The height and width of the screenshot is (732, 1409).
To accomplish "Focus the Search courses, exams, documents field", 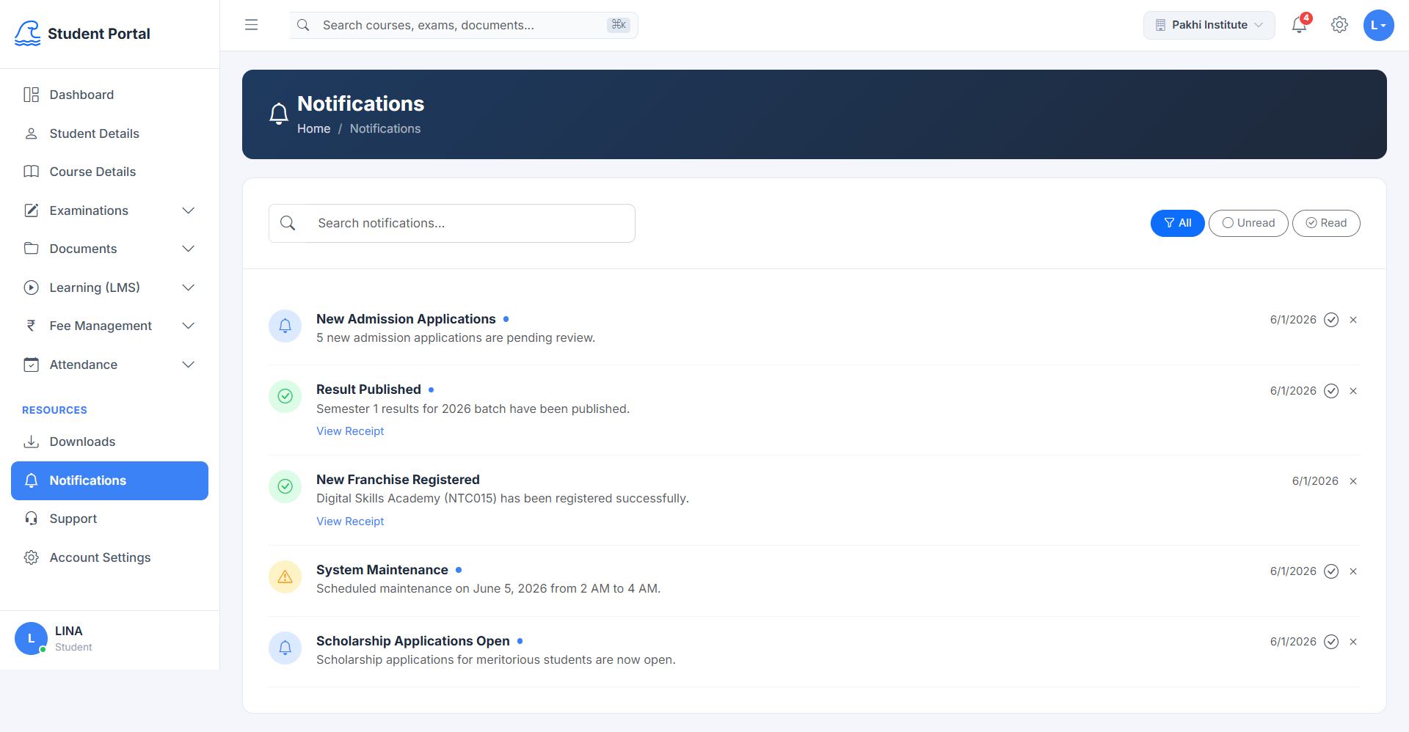I will click(464, 25).
